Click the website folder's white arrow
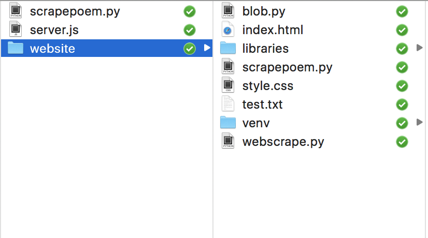The image size is (428, 238). point(207,48)
